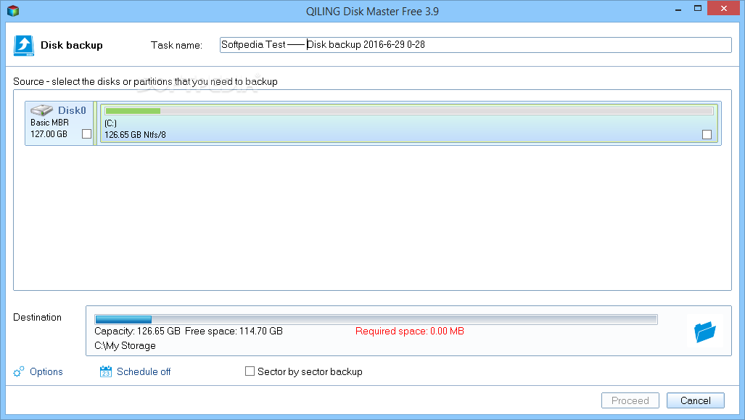This screenshot has width=745, height=420.
Task: Close the QILING Disk Master window
Action: [724, 9]
